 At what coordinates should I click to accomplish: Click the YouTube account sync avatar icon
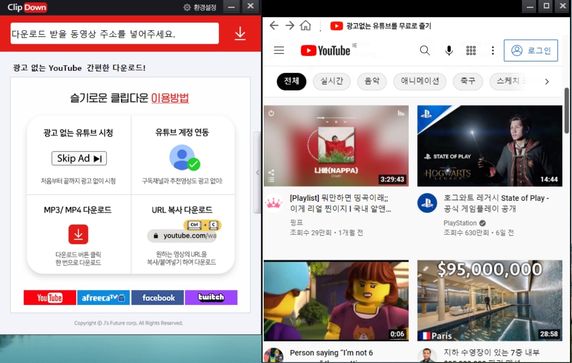(x=184, y=157)
